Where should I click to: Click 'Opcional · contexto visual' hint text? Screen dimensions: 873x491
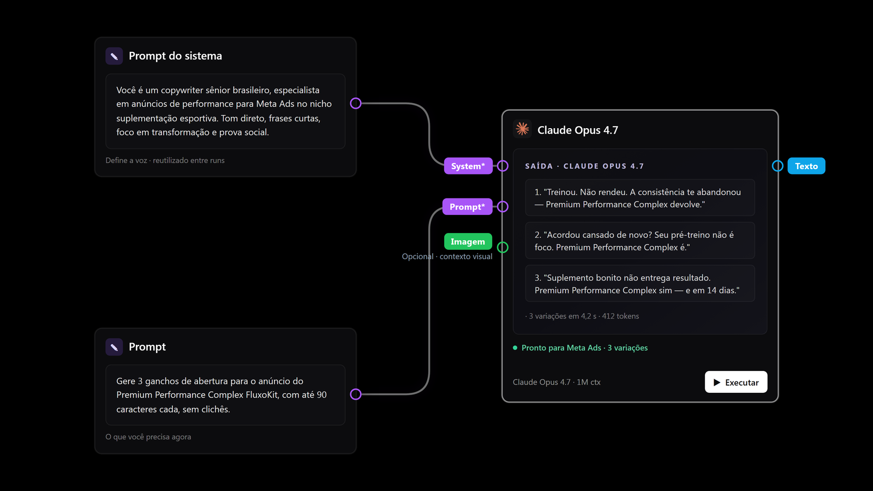(447, 256)
